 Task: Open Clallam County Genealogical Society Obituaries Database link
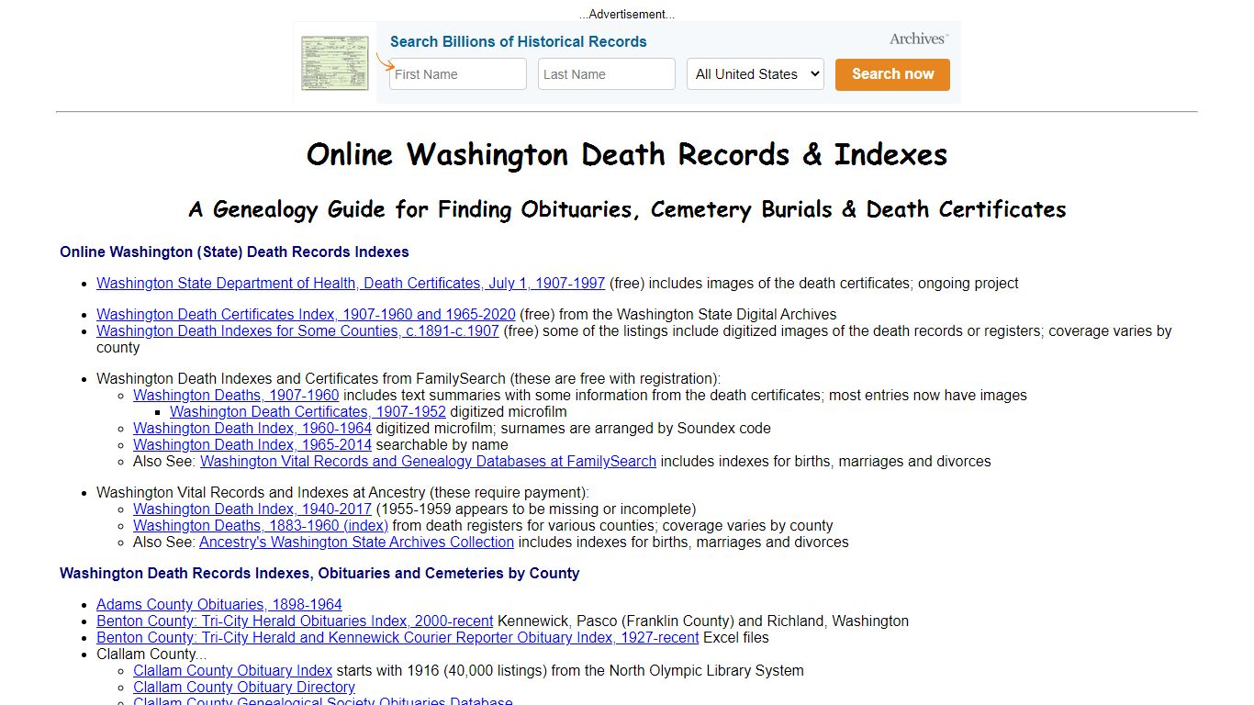coord(322,701)
